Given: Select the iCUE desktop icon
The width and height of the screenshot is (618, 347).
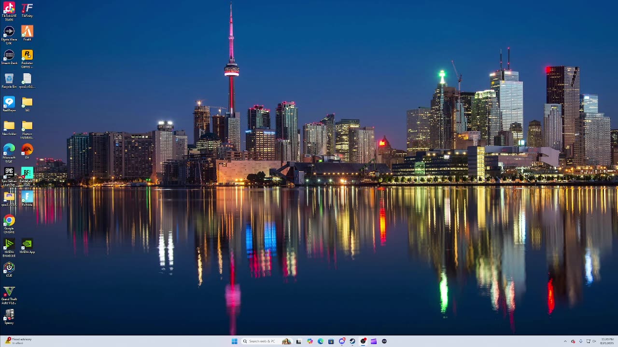Looking at the screenshot, I should click(x=9, y=270).
